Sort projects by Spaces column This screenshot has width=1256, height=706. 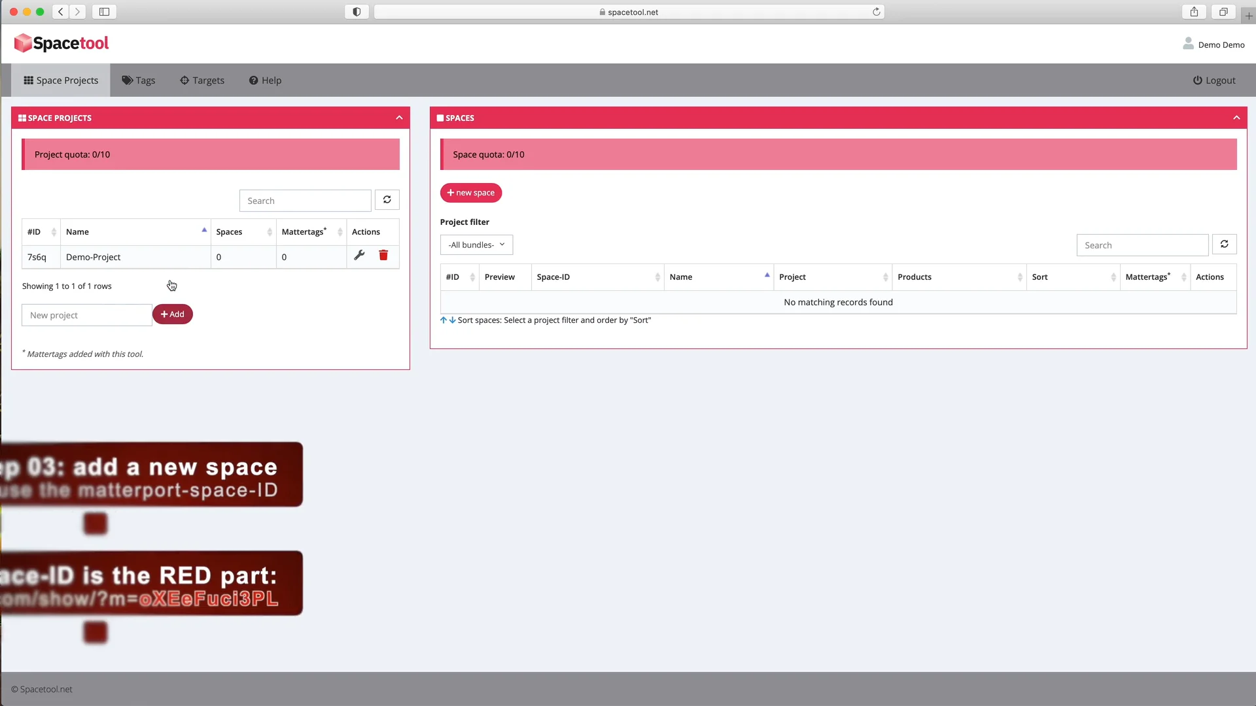(243, 232)
